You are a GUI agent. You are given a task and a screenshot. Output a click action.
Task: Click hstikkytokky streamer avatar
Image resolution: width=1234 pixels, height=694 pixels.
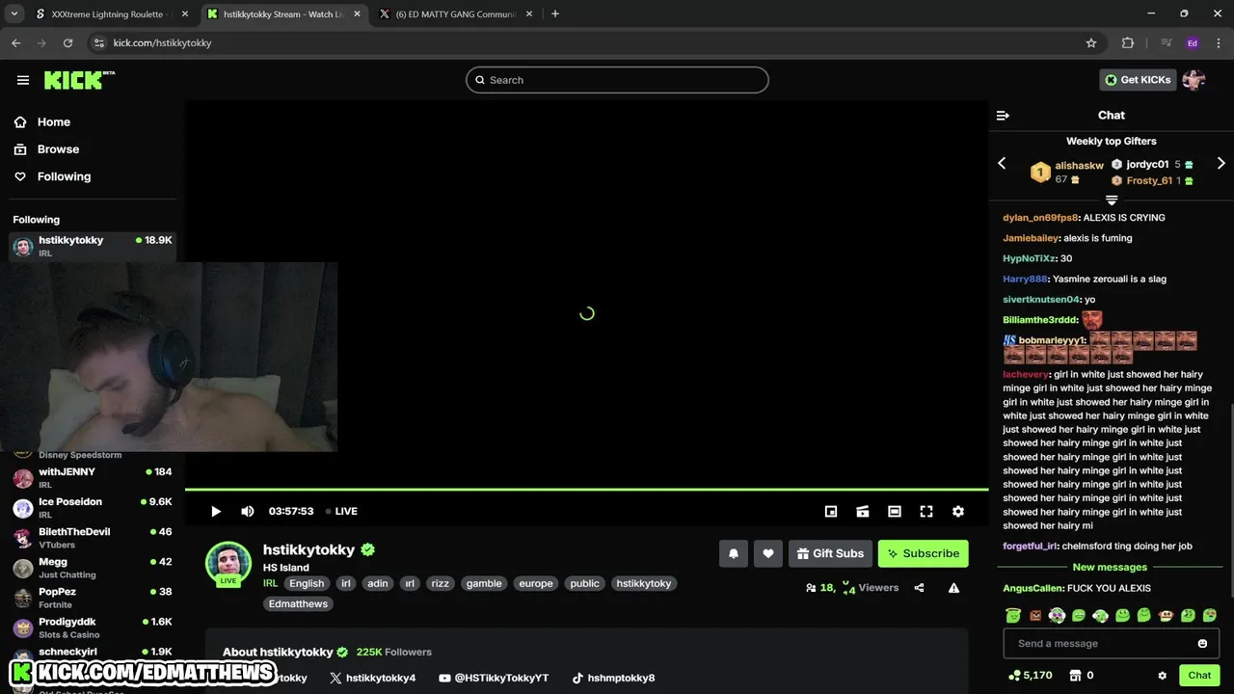(228, 564)
